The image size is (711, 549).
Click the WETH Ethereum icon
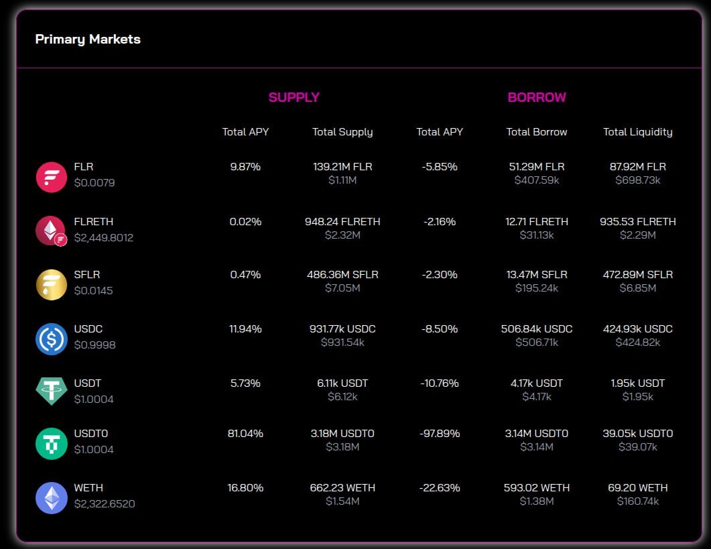coord(51,498)
